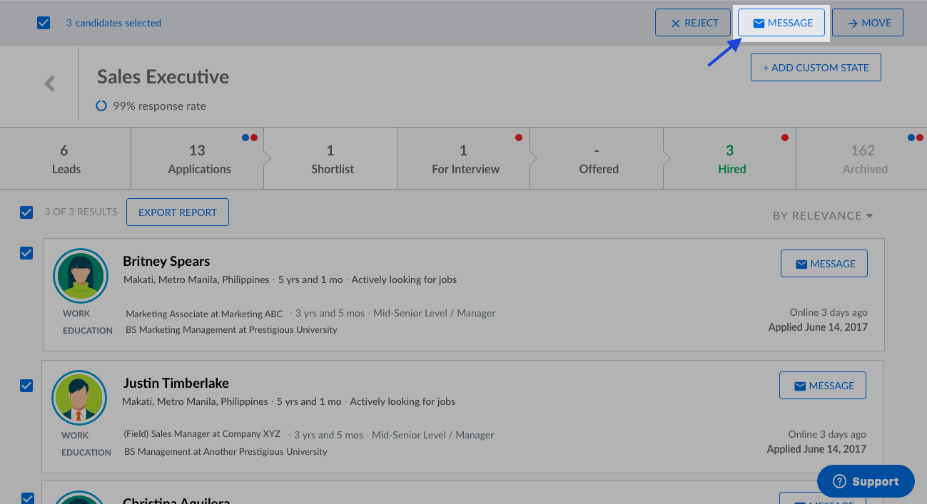Switch to the For Interview stage
The image size is (927, 504).
465,159
